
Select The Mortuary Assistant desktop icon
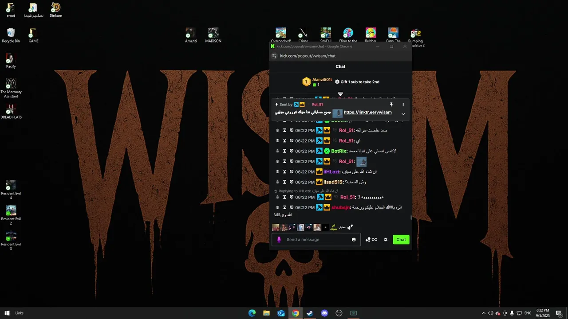click(x=11, y=88)
